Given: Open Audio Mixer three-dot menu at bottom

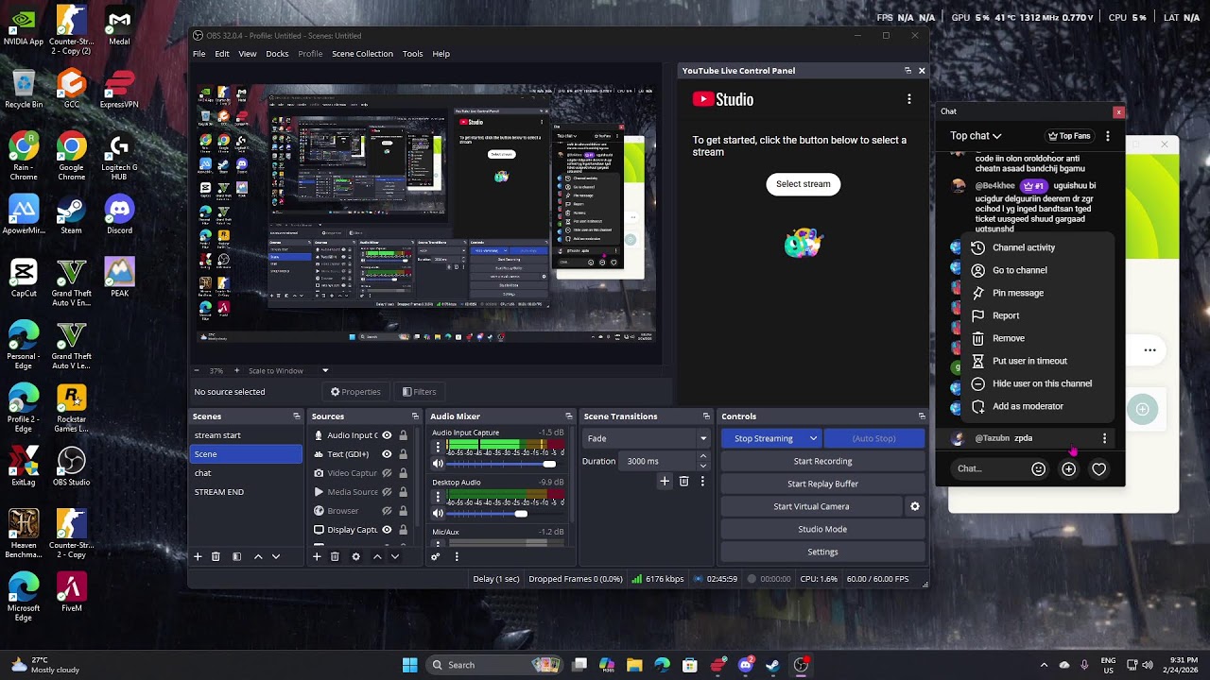Looking at the screenshot, I should pos(457,557).
